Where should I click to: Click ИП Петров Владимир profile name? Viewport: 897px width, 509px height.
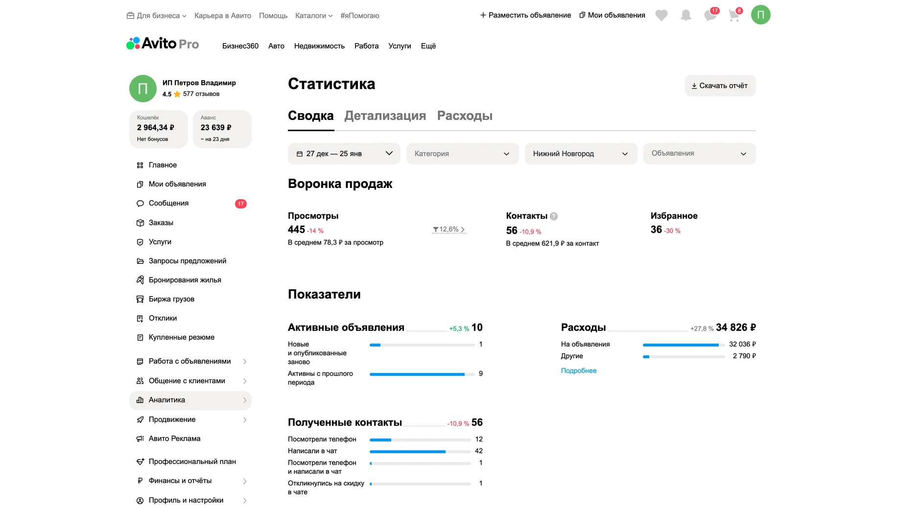tap(199, 83)
